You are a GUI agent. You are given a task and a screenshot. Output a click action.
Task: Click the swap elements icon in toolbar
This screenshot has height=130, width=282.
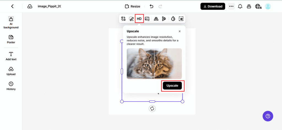tap(123, 19)
